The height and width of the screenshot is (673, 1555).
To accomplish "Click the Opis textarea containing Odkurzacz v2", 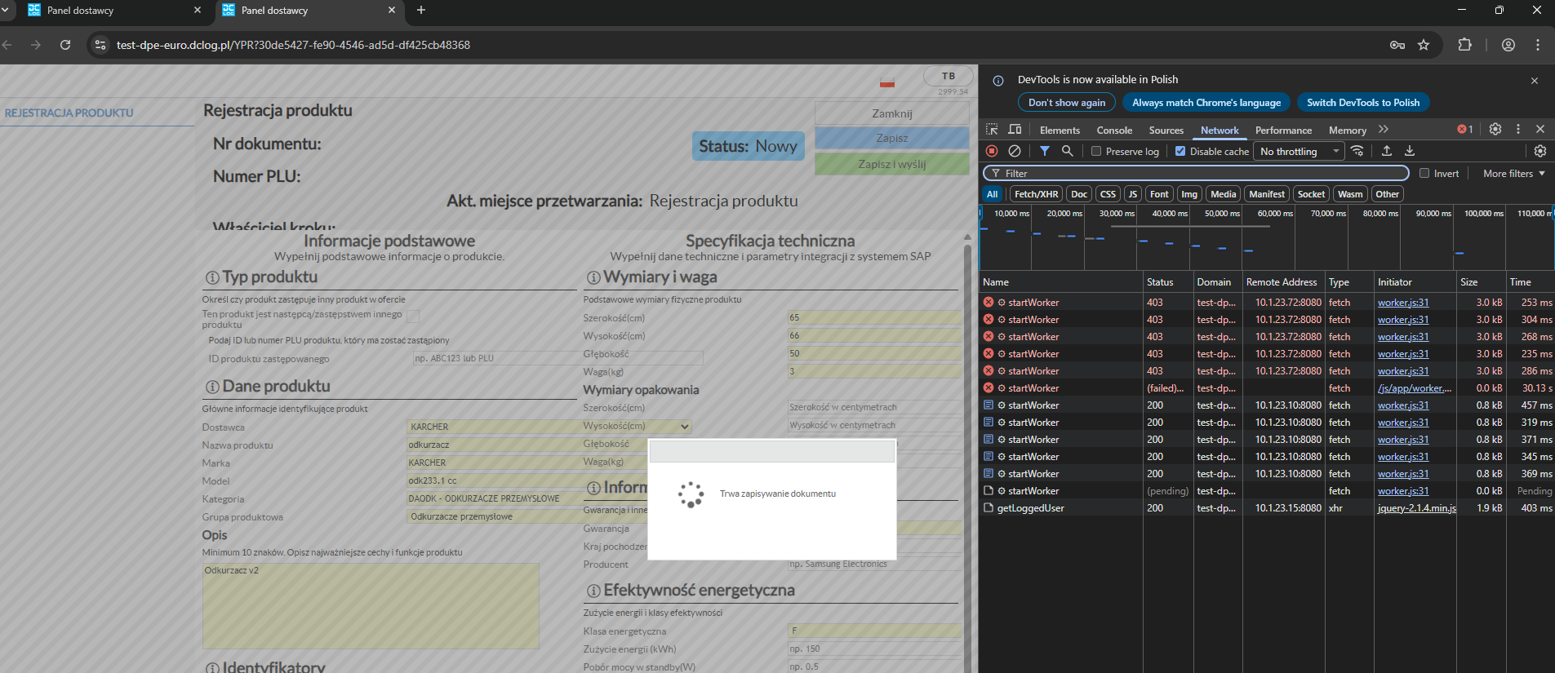I will (371, 606).
